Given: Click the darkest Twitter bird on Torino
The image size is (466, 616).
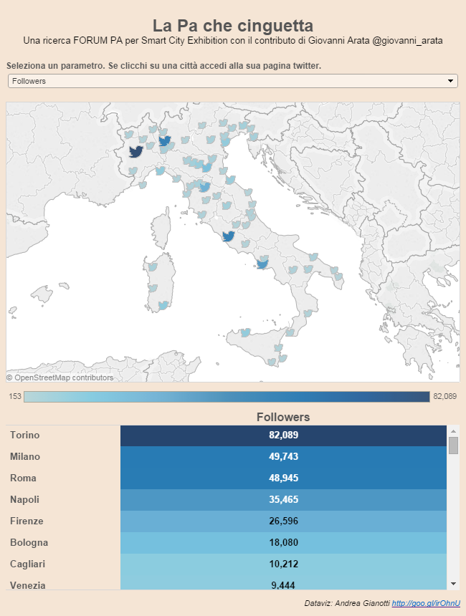Looking at the screenshot, I should pyautogui.click(x=136, y=152).
